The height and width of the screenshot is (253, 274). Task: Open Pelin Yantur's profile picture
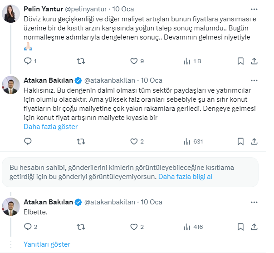11,14
